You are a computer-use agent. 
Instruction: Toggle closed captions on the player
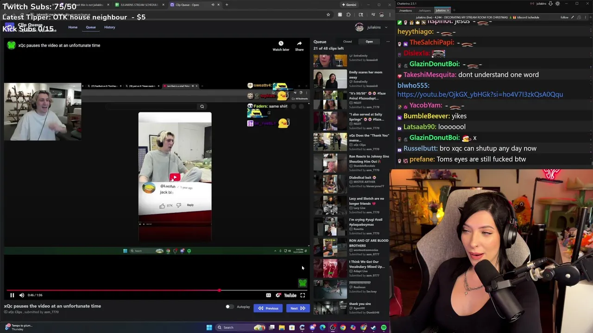[x=268, y=295]
